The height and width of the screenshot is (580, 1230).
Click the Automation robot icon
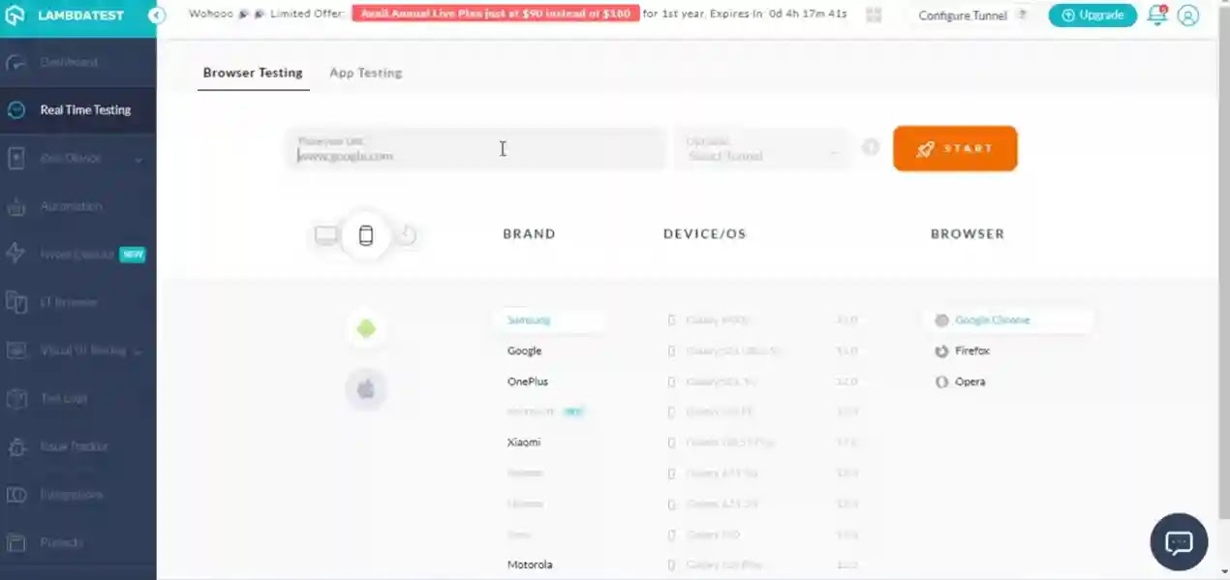[x=16, y=206]
